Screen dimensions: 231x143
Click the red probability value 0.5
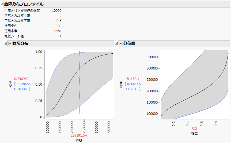click(195, 128)
